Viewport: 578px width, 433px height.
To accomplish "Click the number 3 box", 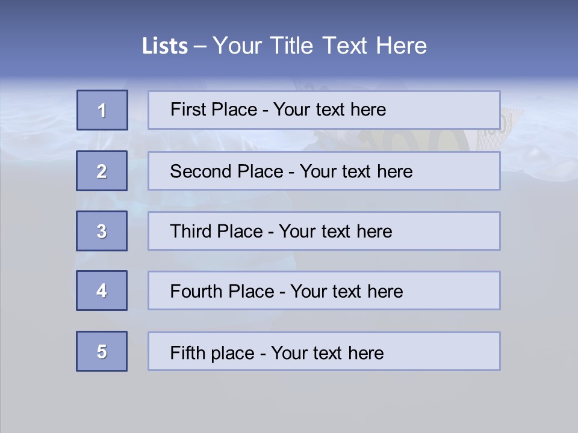I will pos(102,231).
